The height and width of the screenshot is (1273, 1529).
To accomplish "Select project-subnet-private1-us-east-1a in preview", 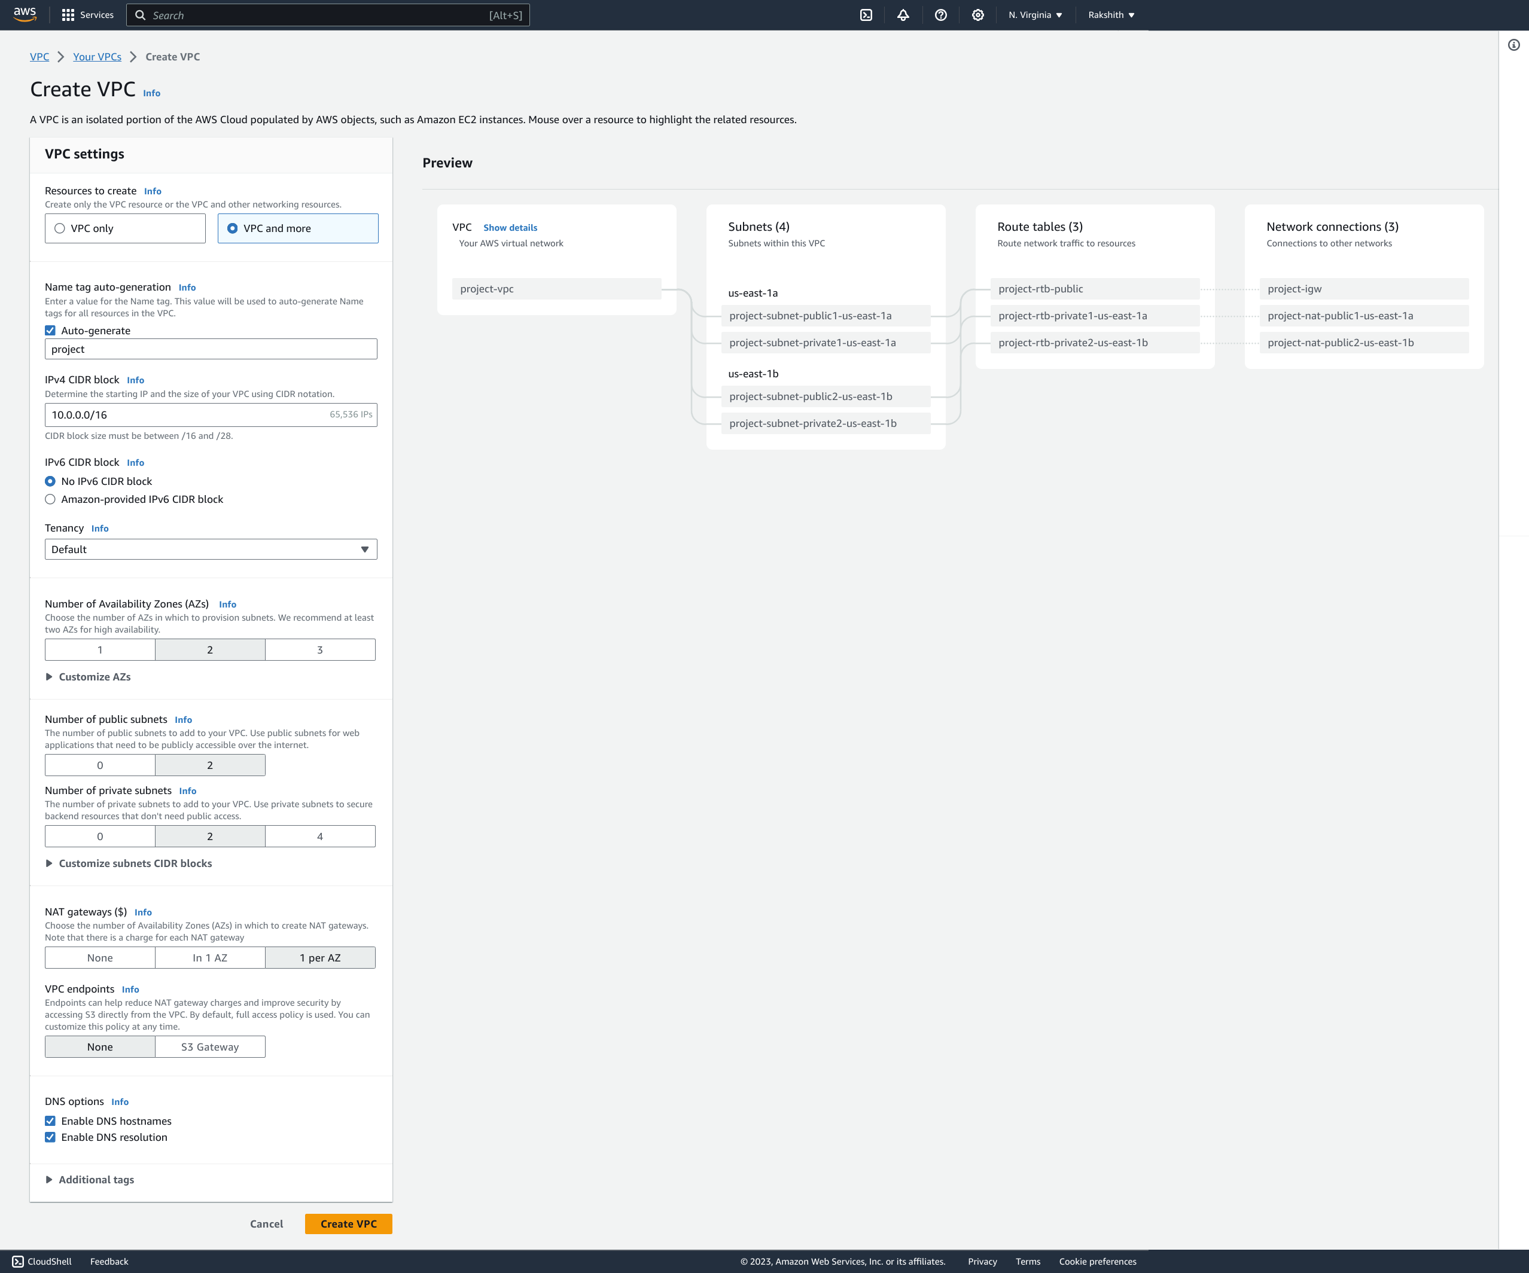I will 826,343.
